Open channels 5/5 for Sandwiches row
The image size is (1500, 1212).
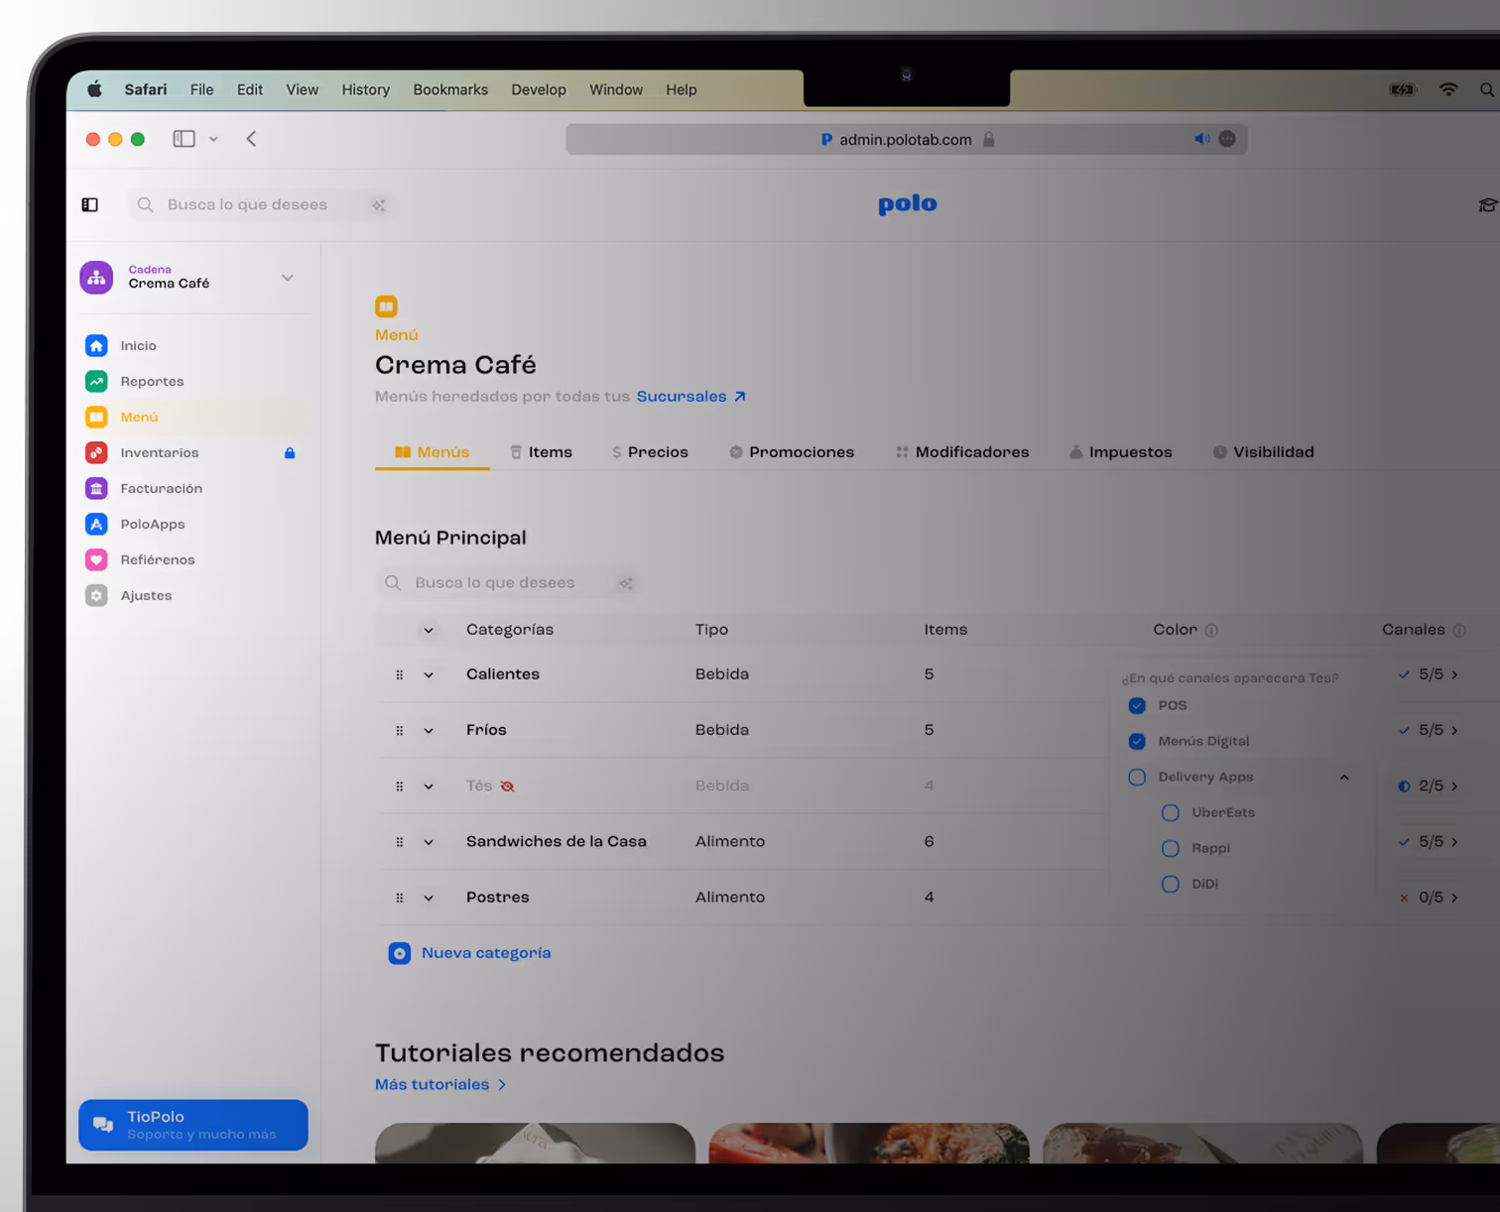(x=1429, y=842)
